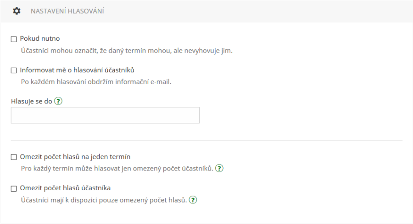Image resolution: width=413 pixels, height=224 pixels.
Task: Click the Hlasuje se do field label
Action: (32, 101)
